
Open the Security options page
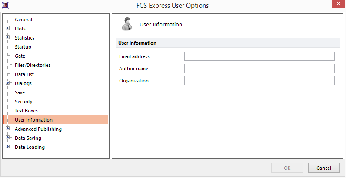coord(23,102)
